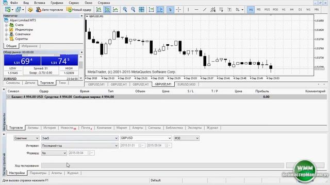Image resolution: width=330 pixels, height=185 pixels.
Task: Click the Авто-торговля button
Action: (49, 10)
